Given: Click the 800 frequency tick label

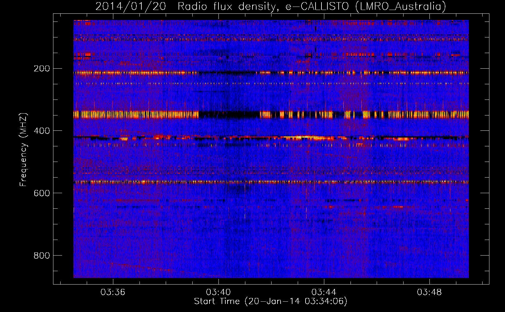Looking at the screenshot, I should point(42,256).
